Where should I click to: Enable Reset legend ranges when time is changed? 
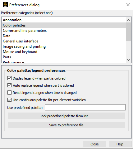click(x=9, y=93)
